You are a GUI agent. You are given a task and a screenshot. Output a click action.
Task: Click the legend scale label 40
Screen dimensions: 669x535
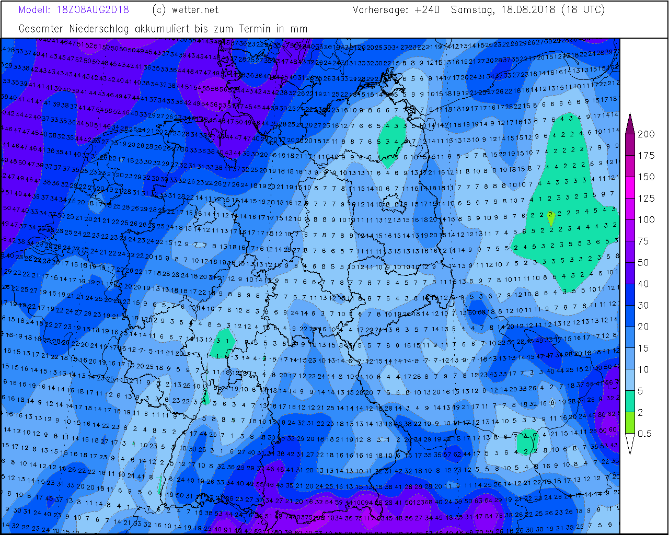[643, 284]
